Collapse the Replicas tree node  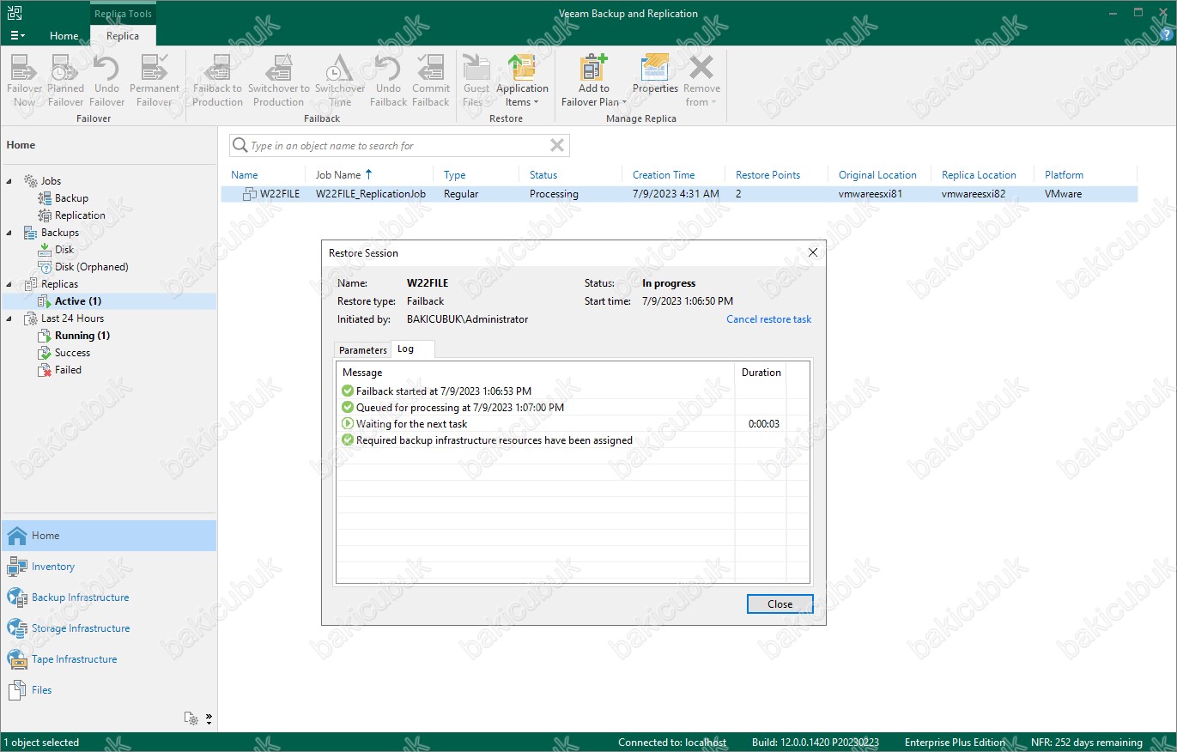click(x=9, y=284)
